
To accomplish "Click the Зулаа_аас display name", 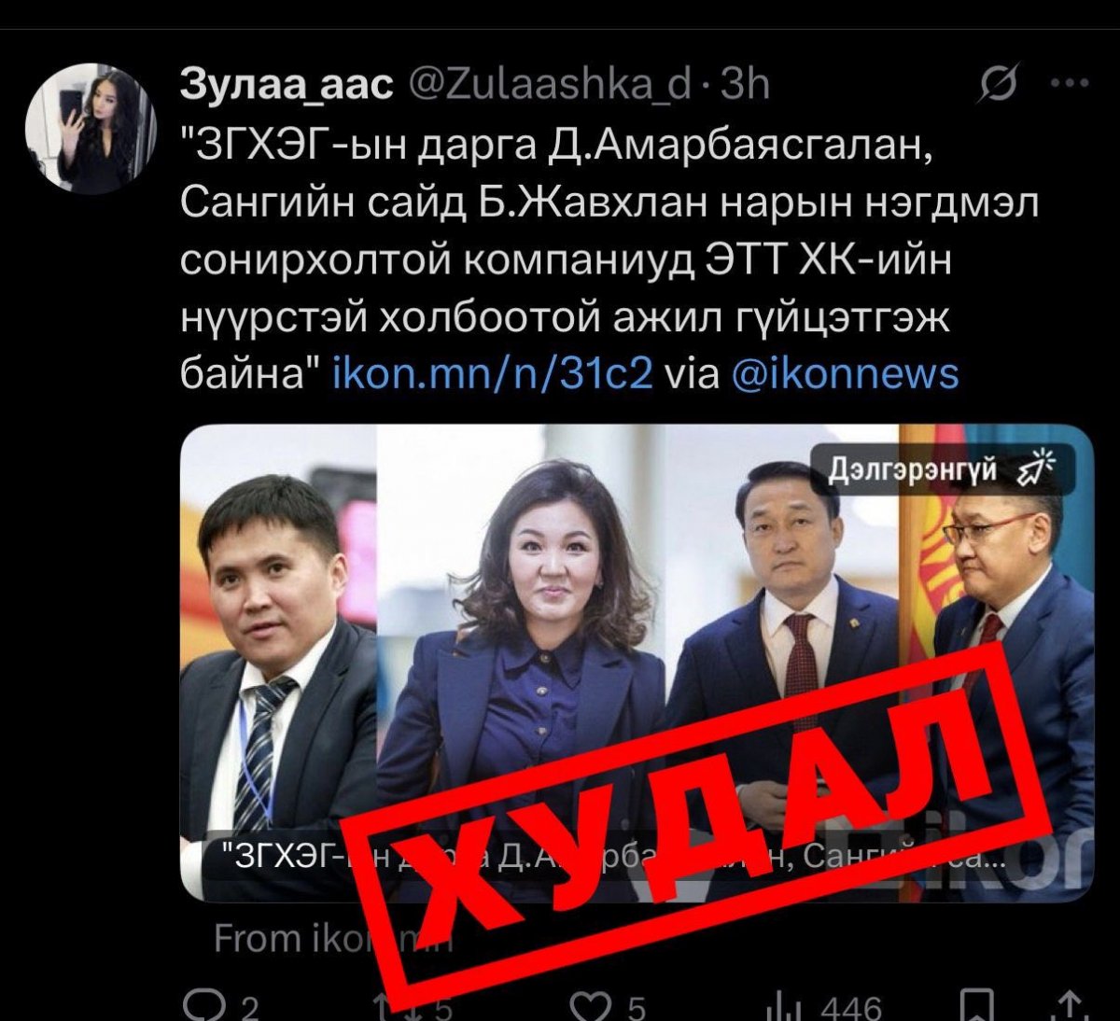I will point(287,86).
